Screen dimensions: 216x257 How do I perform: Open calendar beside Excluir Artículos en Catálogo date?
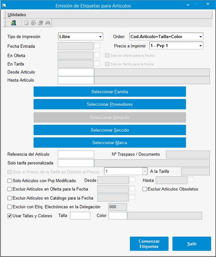pyautogui.click(x=132, y=196)
